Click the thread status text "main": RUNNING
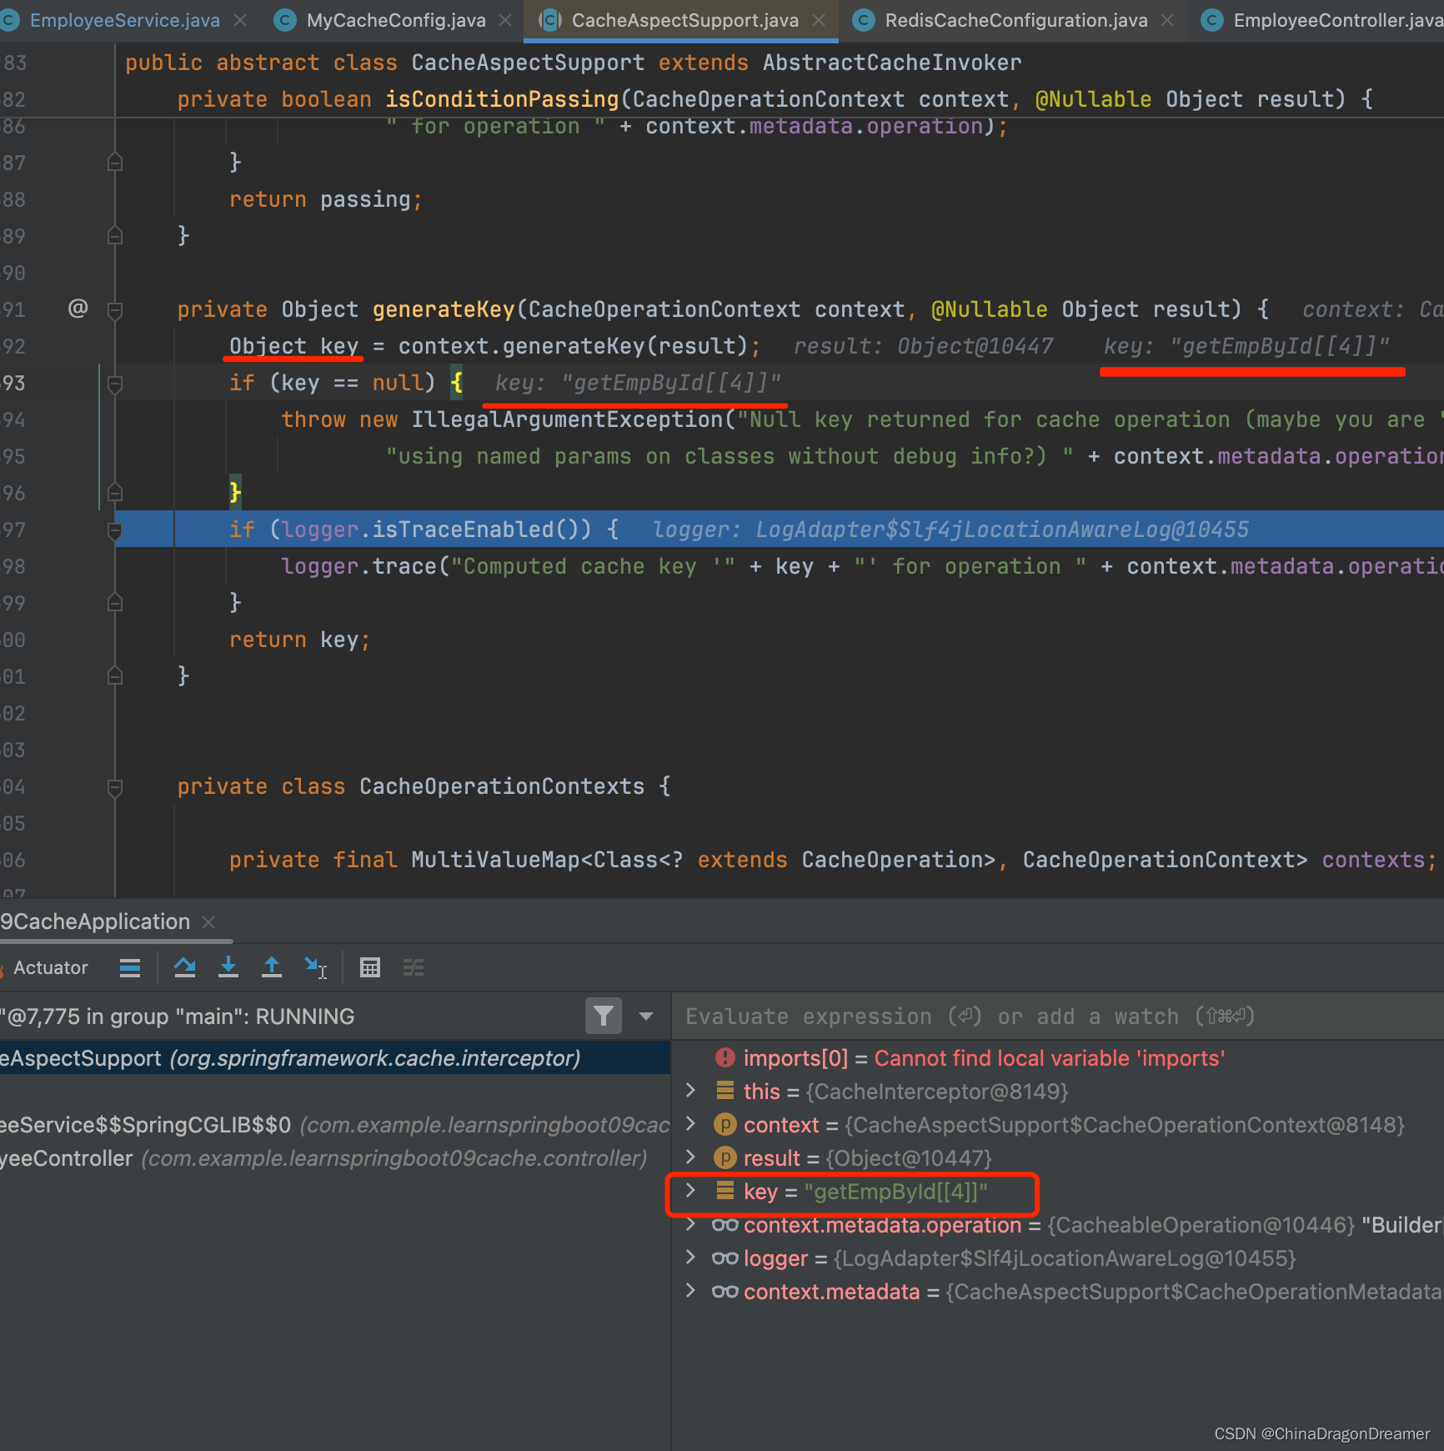This screenshot has height=1451, width=1444. click(265, 1016)
